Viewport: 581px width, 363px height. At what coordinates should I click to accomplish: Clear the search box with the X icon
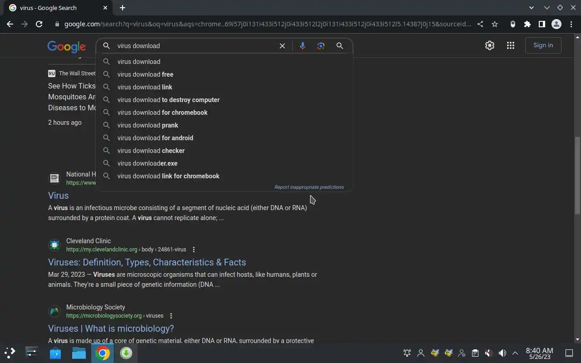282,46
